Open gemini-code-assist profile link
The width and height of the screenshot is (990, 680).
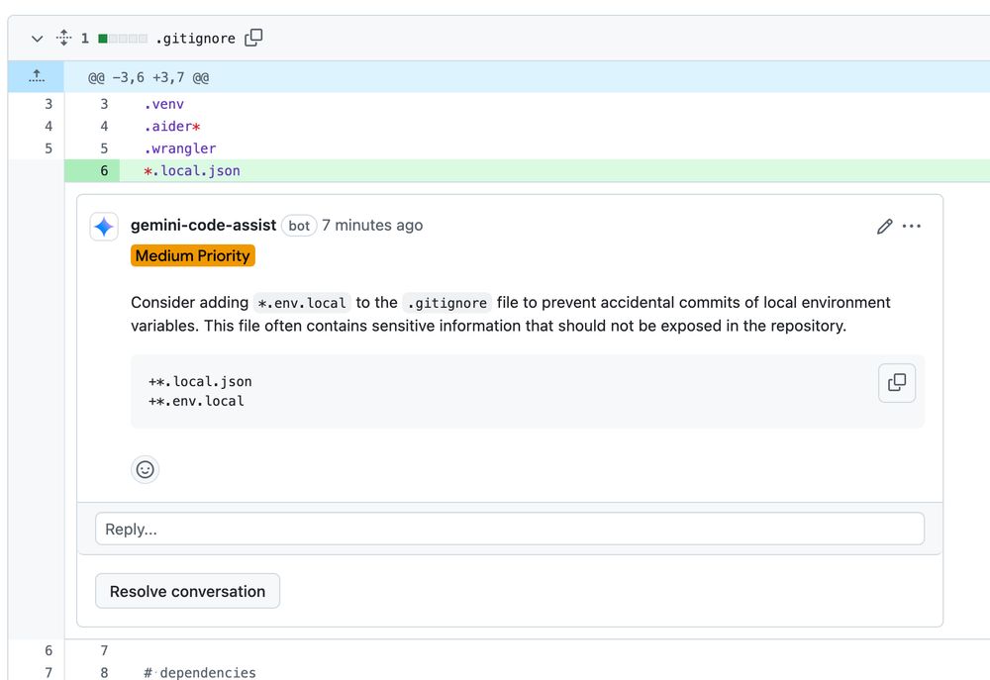coord(203,226)
